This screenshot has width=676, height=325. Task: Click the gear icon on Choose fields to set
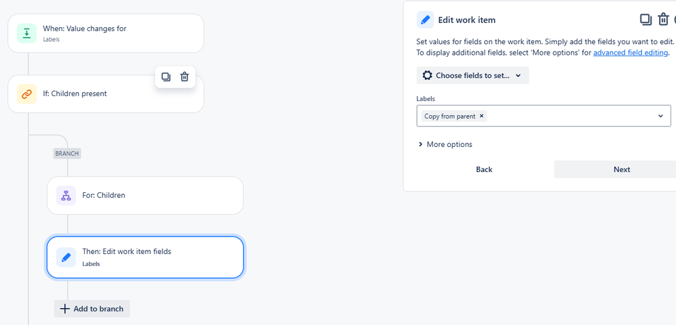click(427, 76)
